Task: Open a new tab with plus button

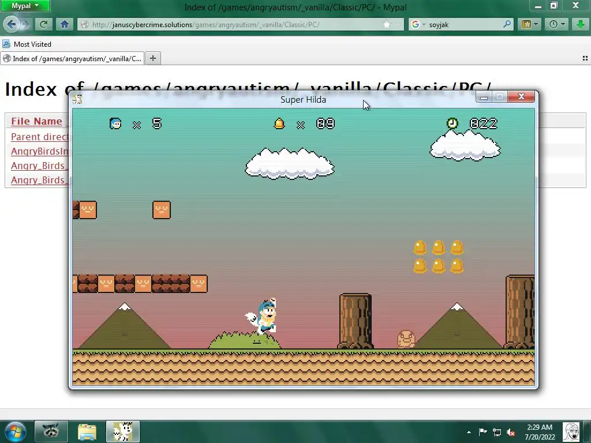Action: click(152, 58)
